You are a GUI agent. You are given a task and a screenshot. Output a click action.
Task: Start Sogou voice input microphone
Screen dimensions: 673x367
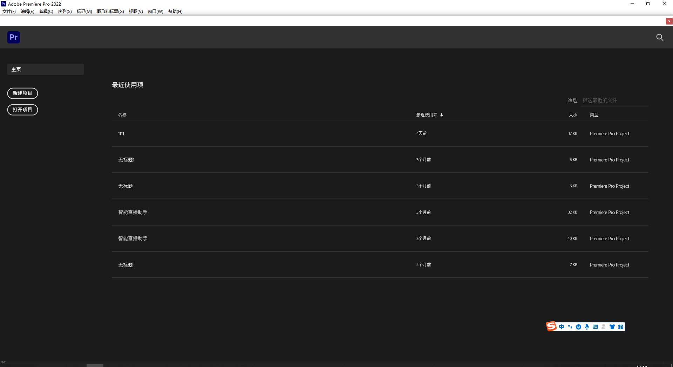[x=587, y=327]
